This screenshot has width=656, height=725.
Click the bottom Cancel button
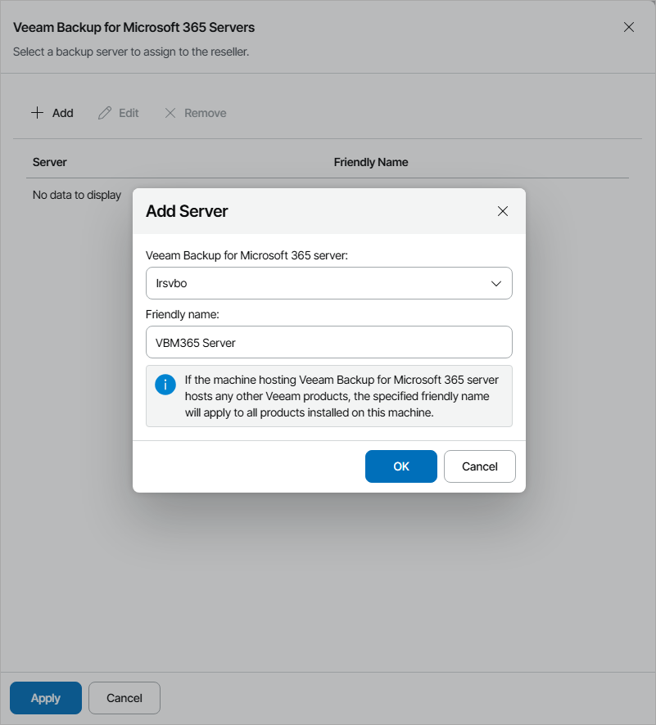coord(124,697)
